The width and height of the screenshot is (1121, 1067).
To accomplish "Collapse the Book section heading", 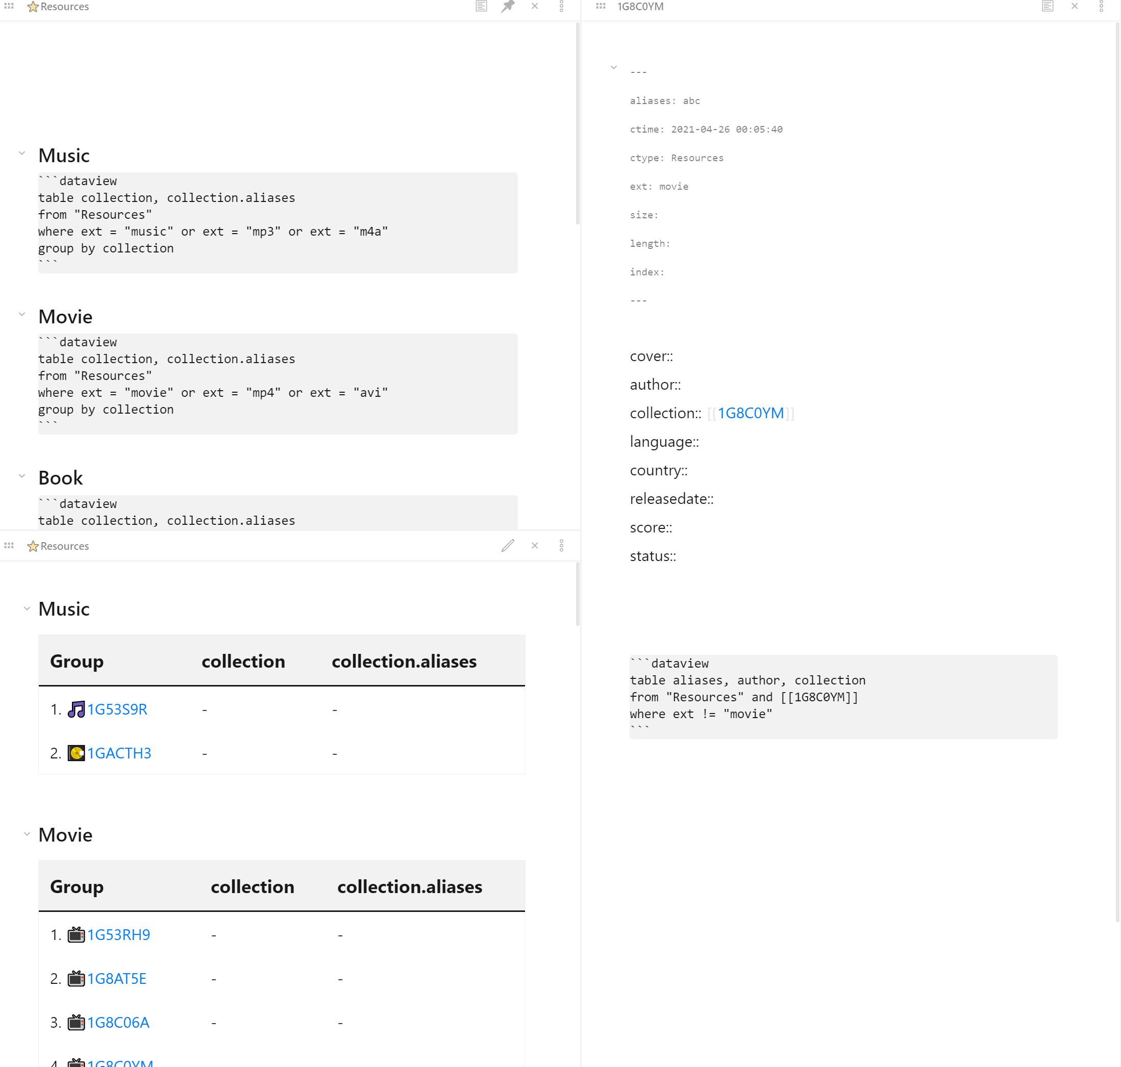I will 22,475.
